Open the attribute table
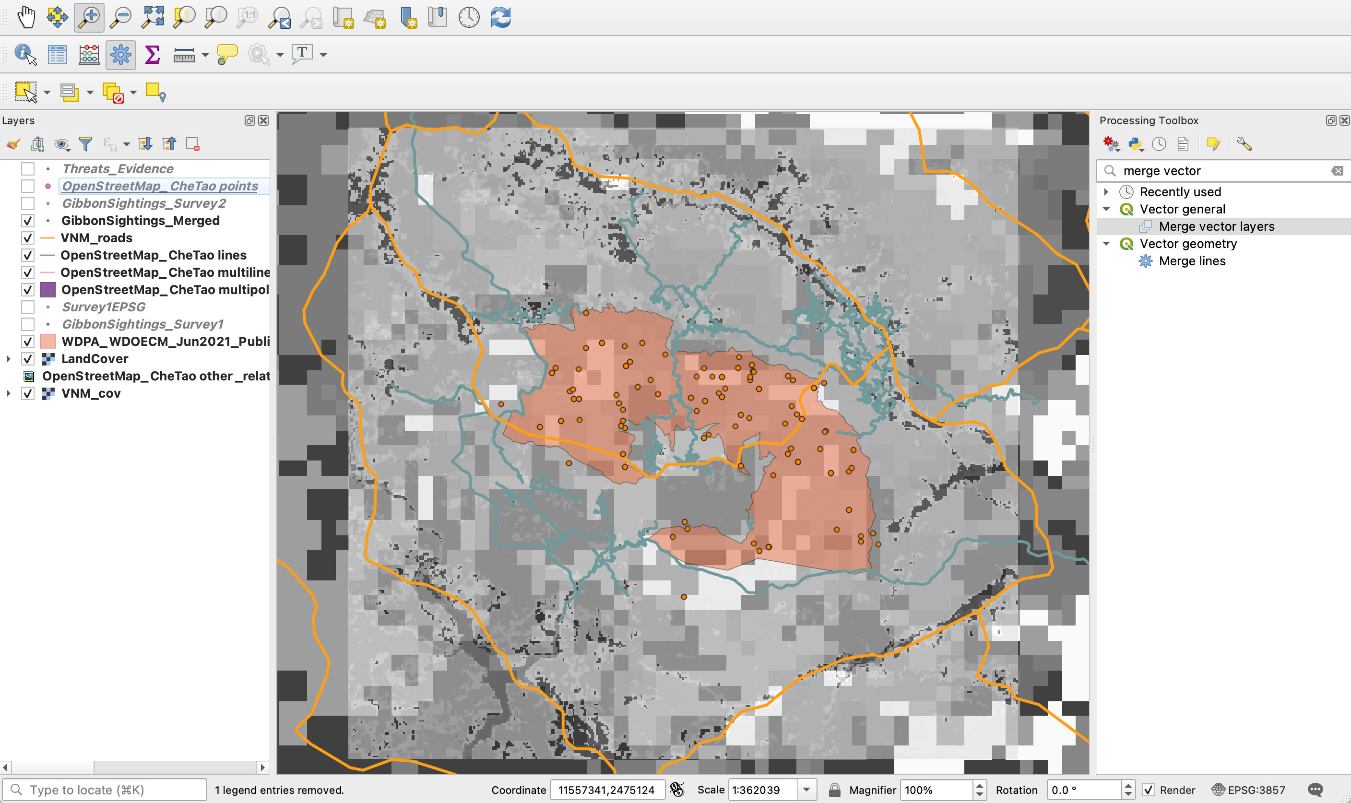The width and height of the screenshot is (1351, 803). click(x=57, y=55)
